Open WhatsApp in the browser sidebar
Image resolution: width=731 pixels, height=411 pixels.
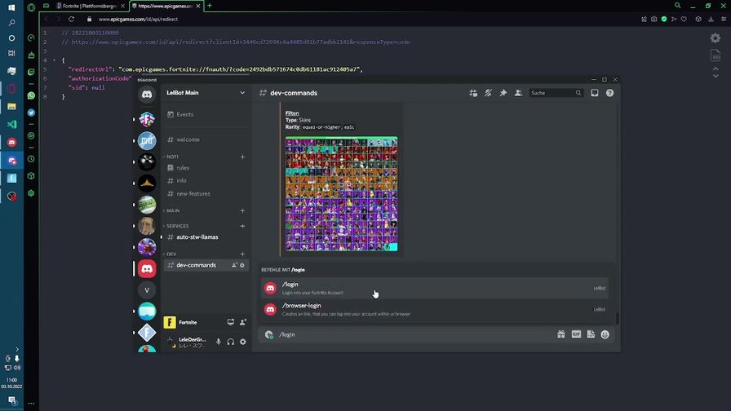pyautogui.click(x=31, y=95)
